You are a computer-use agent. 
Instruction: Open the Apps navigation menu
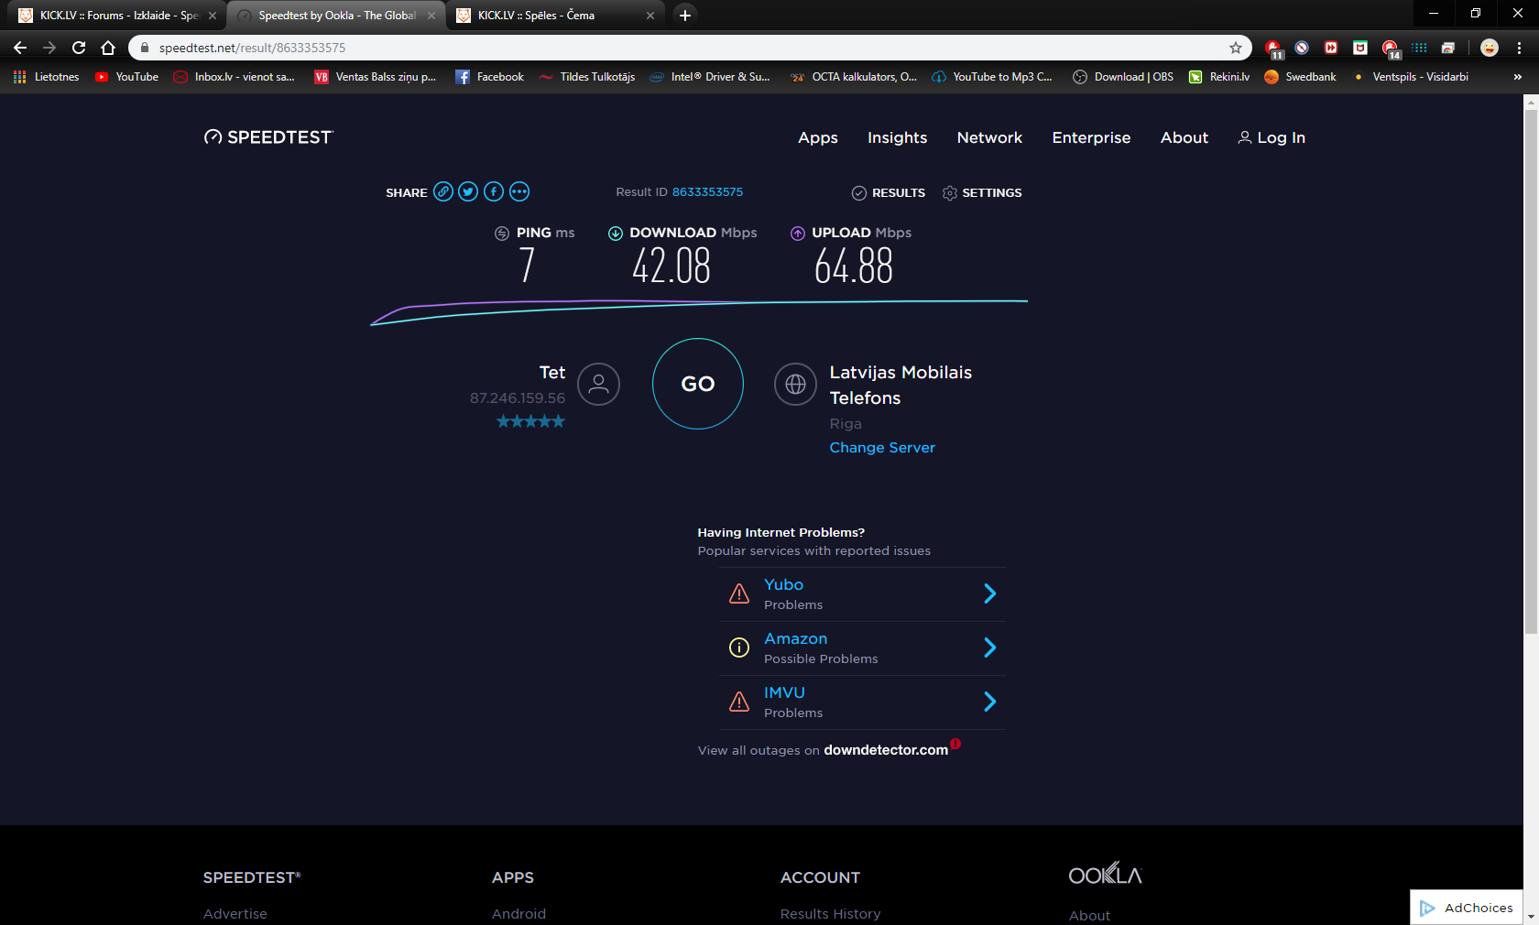tap(818, 137)
